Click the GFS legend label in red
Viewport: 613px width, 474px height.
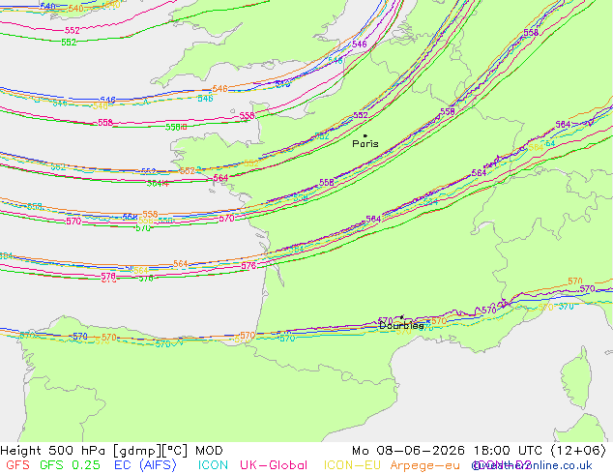point(17,465)
